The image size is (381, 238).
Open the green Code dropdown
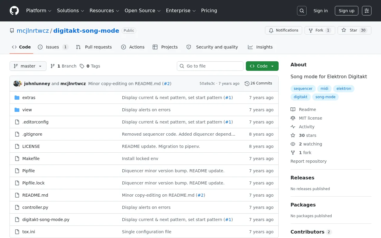tap(262, 66)
